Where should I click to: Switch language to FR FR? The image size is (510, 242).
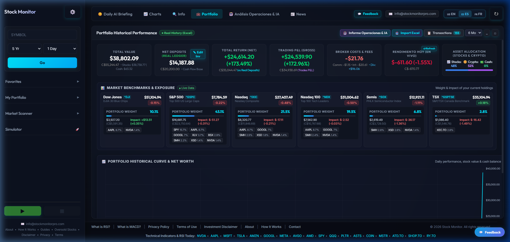tap(478, 14)
